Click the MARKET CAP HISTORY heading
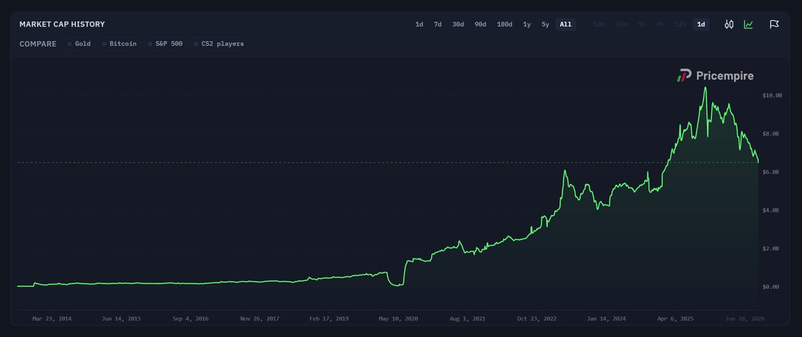Image resolution: width=802 pixels, height=337 pixels. (x=61, y=25)
